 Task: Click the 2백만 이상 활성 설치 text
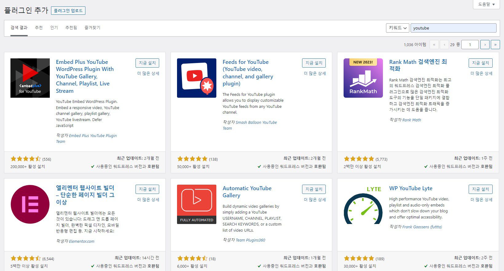click(x=362, y=167)
